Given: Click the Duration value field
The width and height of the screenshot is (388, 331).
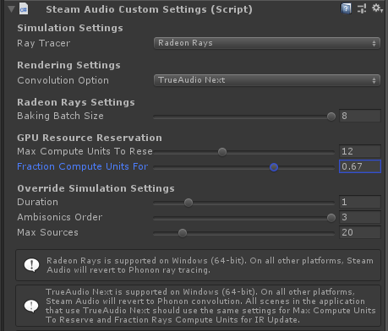Looking at the screenshot, I should [360, 202].
